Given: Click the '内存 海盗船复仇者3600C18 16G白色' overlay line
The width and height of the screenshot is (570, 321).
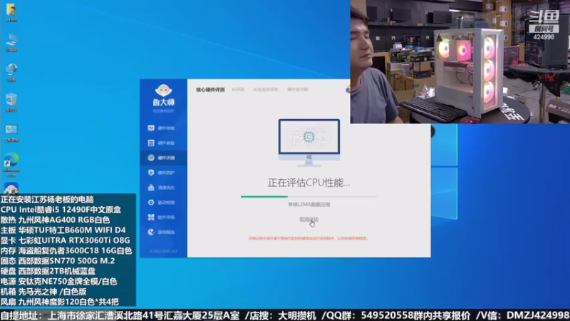Looking at the screenshot, I should coord(66,250).
